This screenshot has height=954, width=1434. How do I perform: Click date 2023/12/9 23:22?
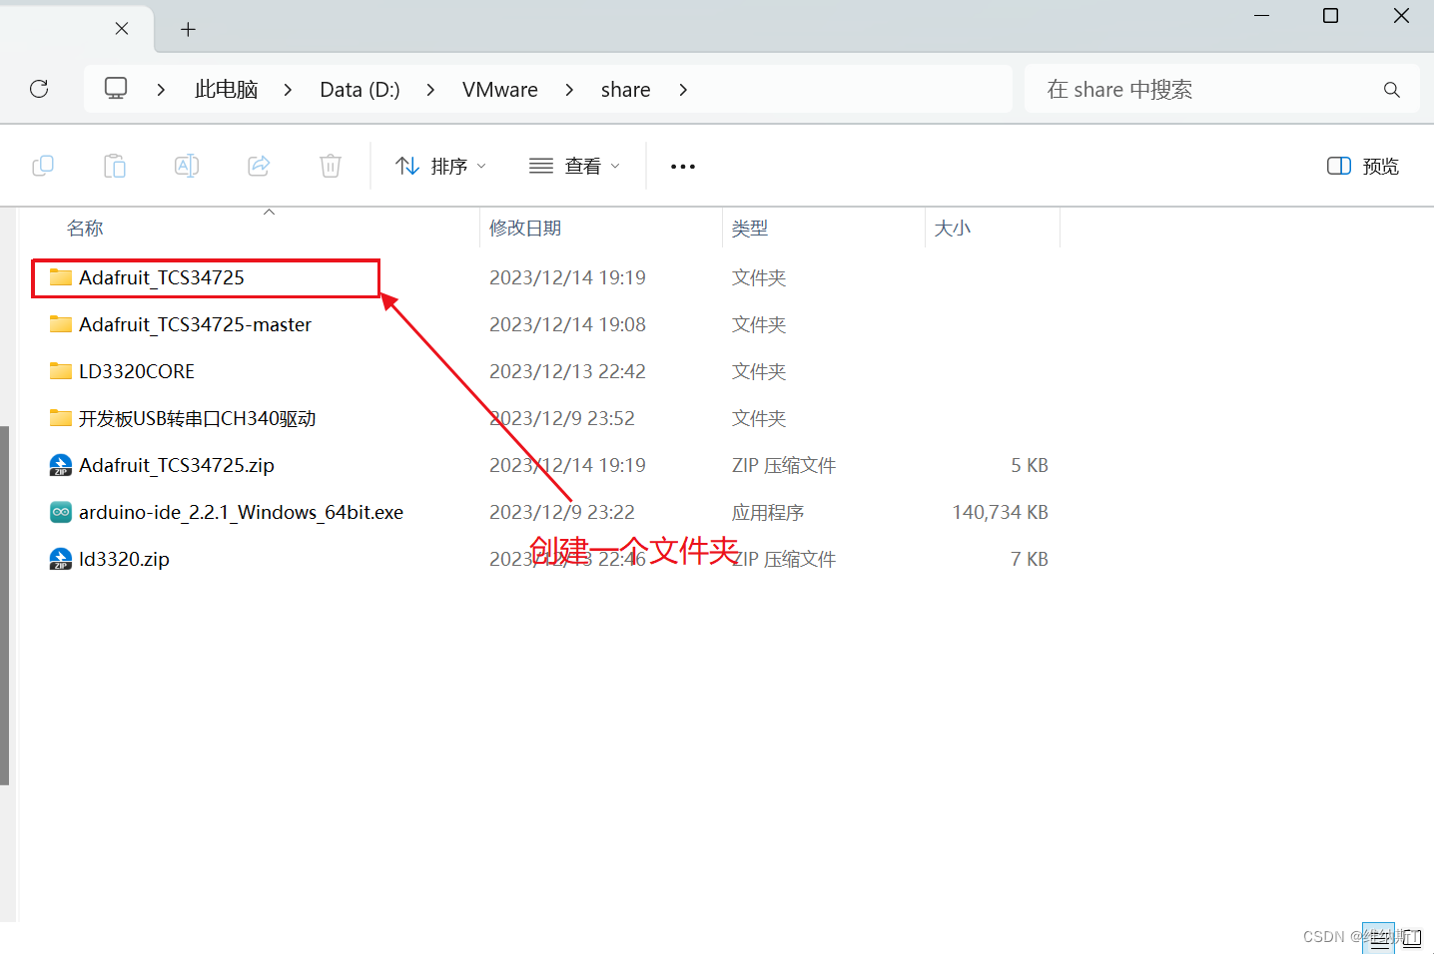pyautogui.click(x=562, y=512)
